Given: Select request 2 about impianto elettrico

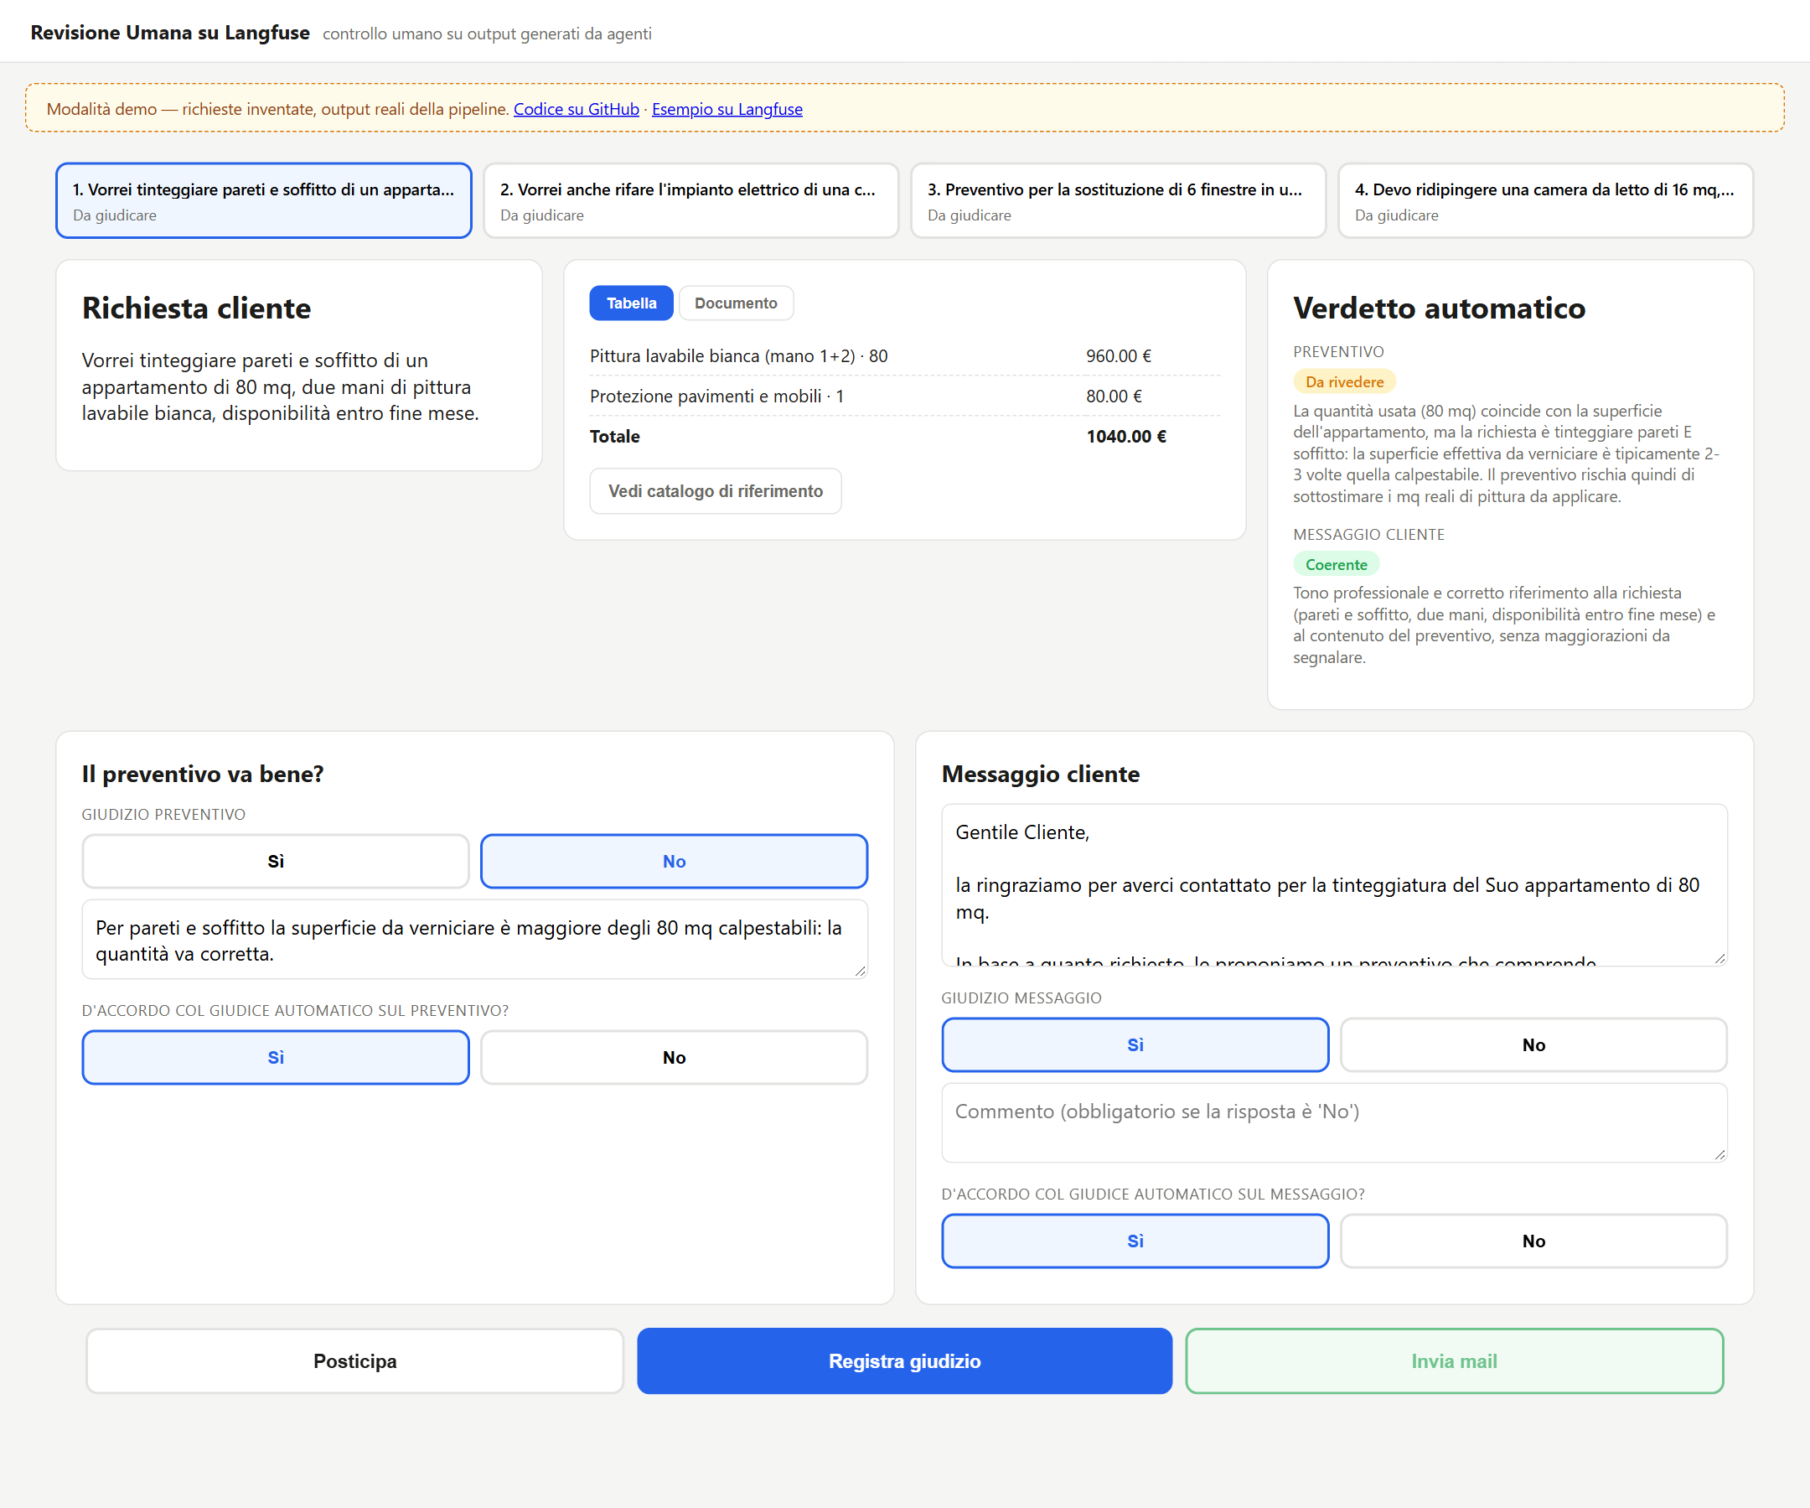Looking at the screenshot, I should click(690, 200).
